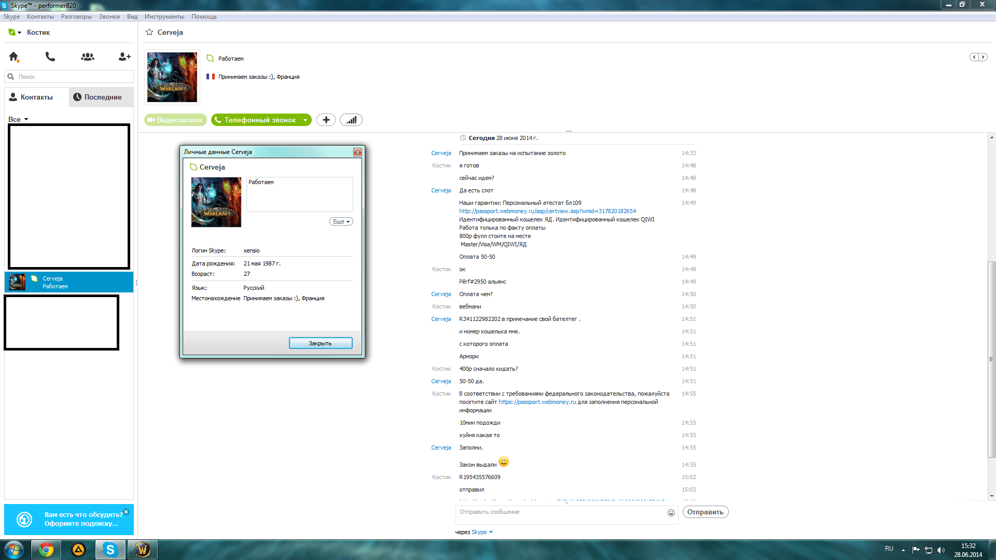
Task: Open the Skype menu
Action: coord(11,17)
